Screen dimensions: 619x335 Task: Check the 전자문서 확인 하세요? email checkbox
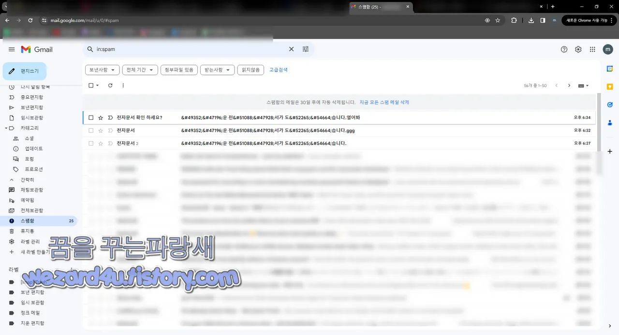tap(91, 117)
